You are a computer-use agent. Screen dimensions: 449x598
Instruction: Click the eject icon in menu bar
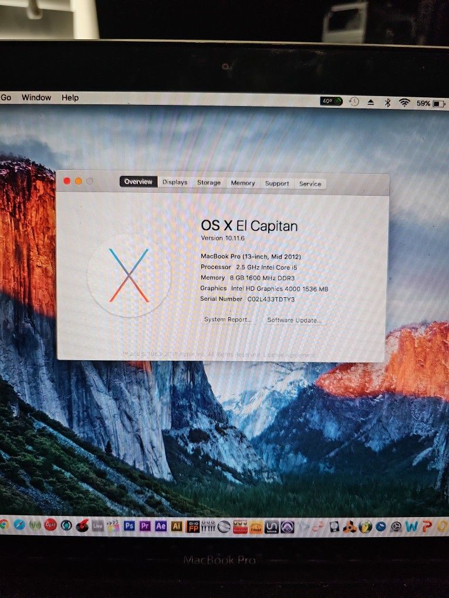(371, 103)
